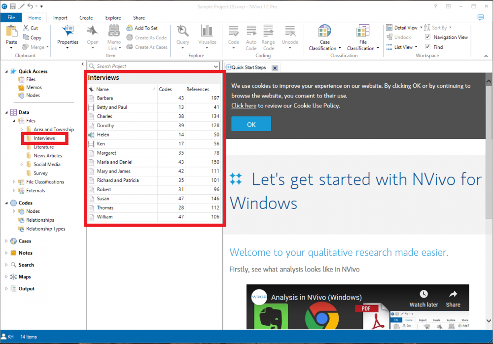493x344 pixels.
Task: Click the Visualize chart icon
Action: pyautogui.click(x=207, y=31)
